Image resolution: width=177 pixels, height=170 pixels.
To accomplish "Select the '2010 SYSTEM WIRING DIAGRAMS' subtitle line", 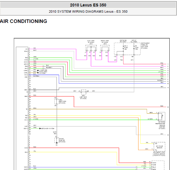I will point(88,11).
